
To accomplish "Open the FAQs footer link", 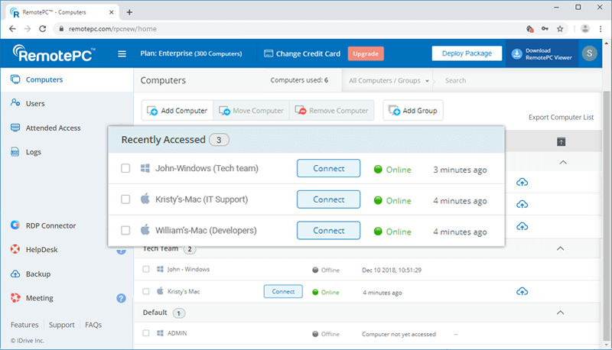I will coord(93,325).
